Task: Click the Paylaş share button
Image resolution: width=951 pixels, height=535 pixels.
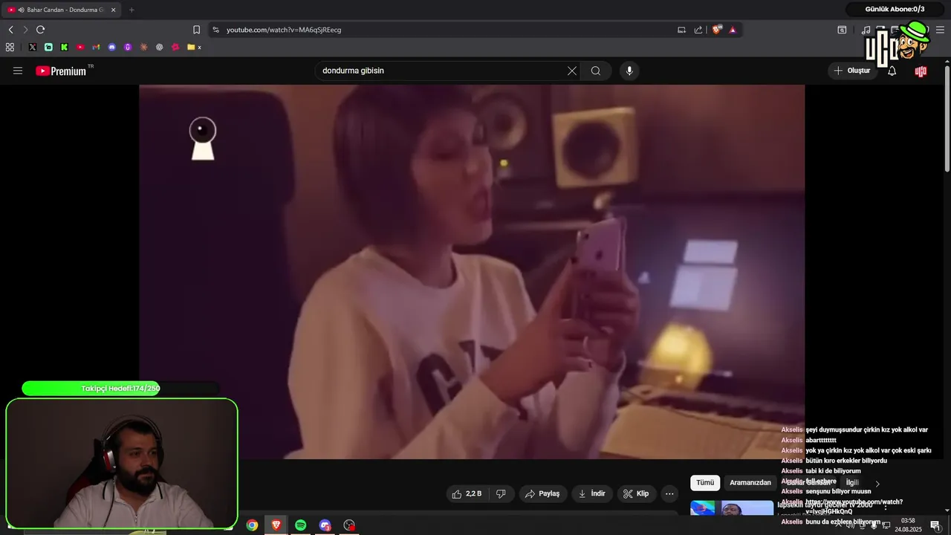Action: 542,493
